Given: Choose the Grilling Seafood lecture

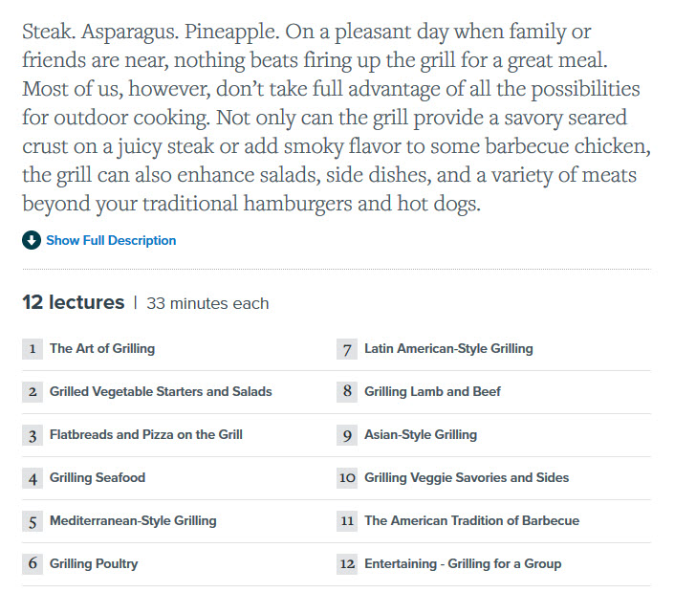Looking at the screenshot, I should tap(98, 477).
